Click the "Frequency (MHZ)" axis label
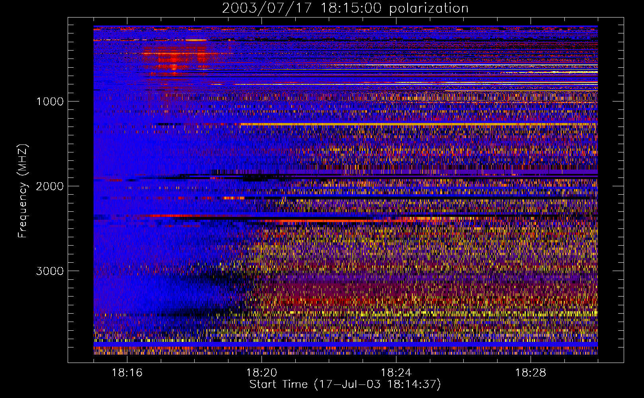This screenshot has height=398, width=644. [x=23, y=191]
